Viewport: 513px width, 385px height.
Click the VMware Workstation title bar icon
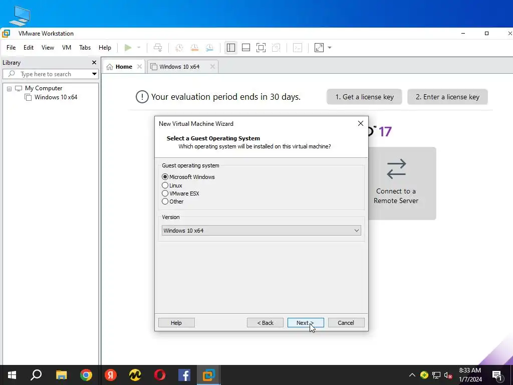coord(6,34)
